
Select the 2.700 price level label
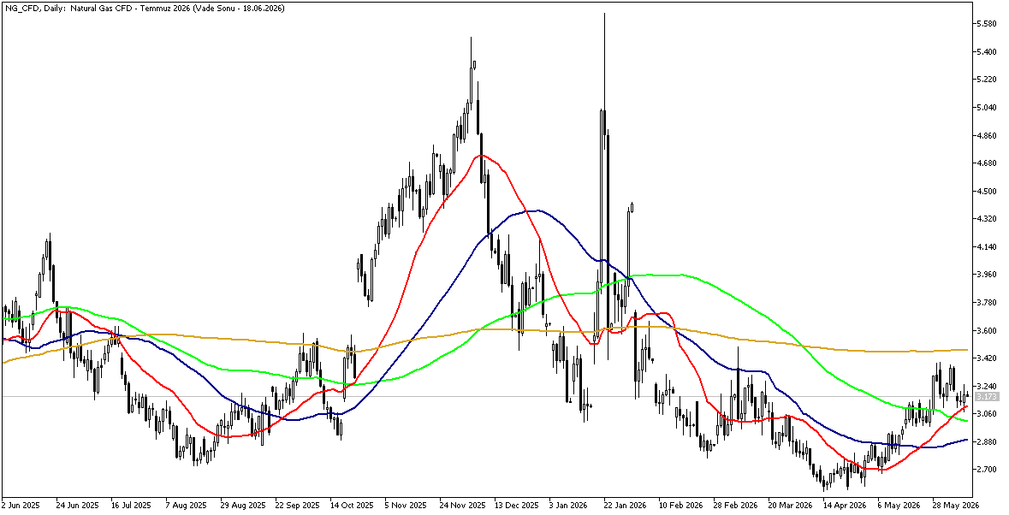click(987, 470)
